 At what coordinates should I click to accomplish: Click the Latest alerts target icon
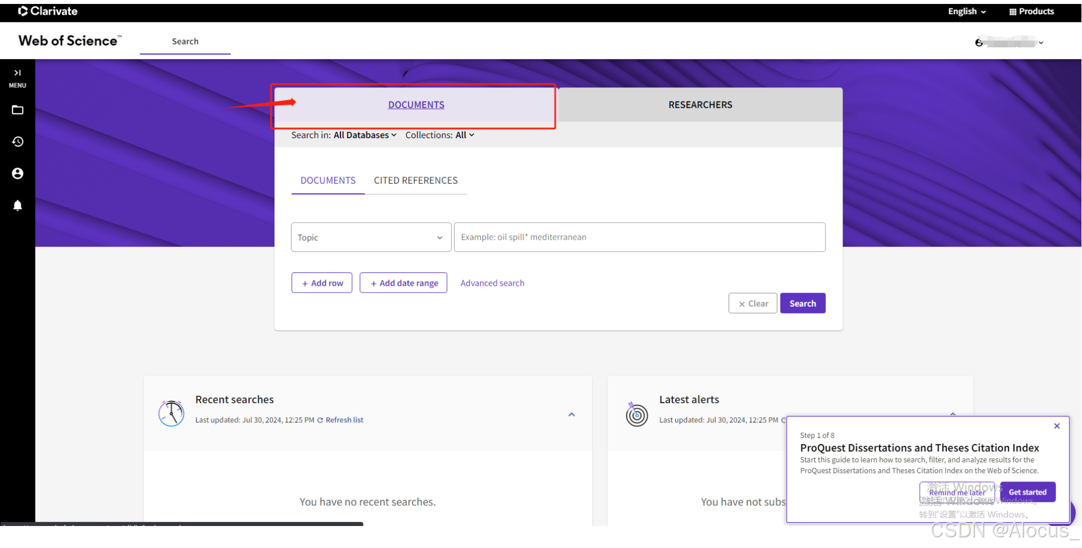[x=637, y=414]
